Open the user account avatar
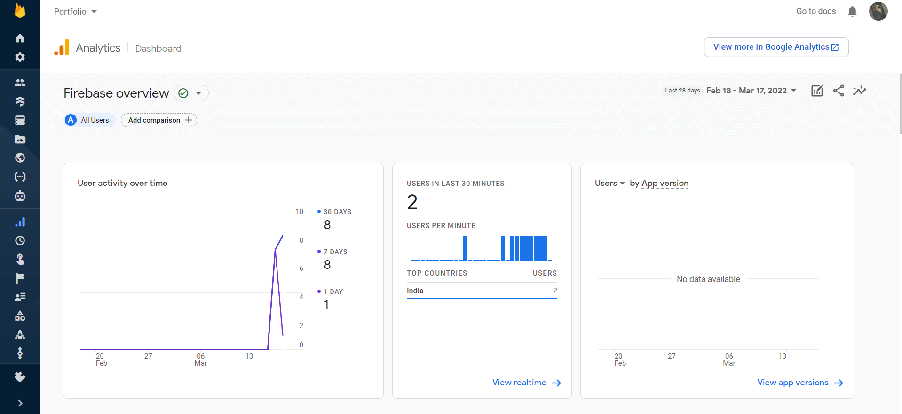The image size is (902, 414). click(878, 11)
